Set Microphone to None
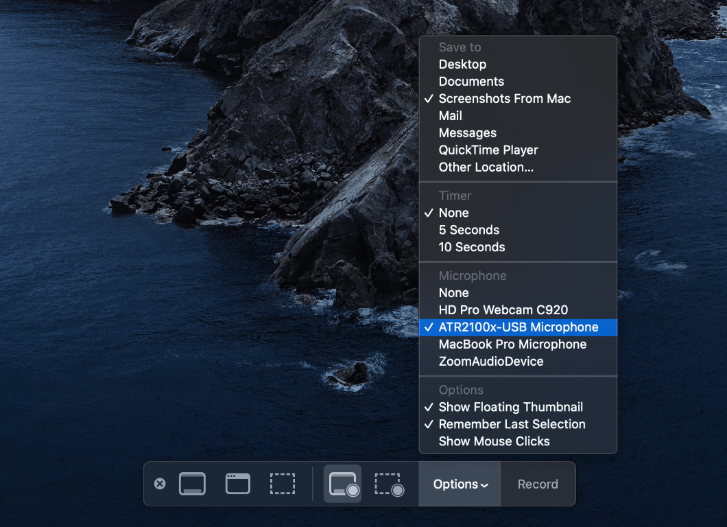 [454, 292]
